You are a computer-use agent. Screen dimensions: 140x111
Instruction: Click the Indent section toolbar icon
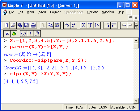114,25
